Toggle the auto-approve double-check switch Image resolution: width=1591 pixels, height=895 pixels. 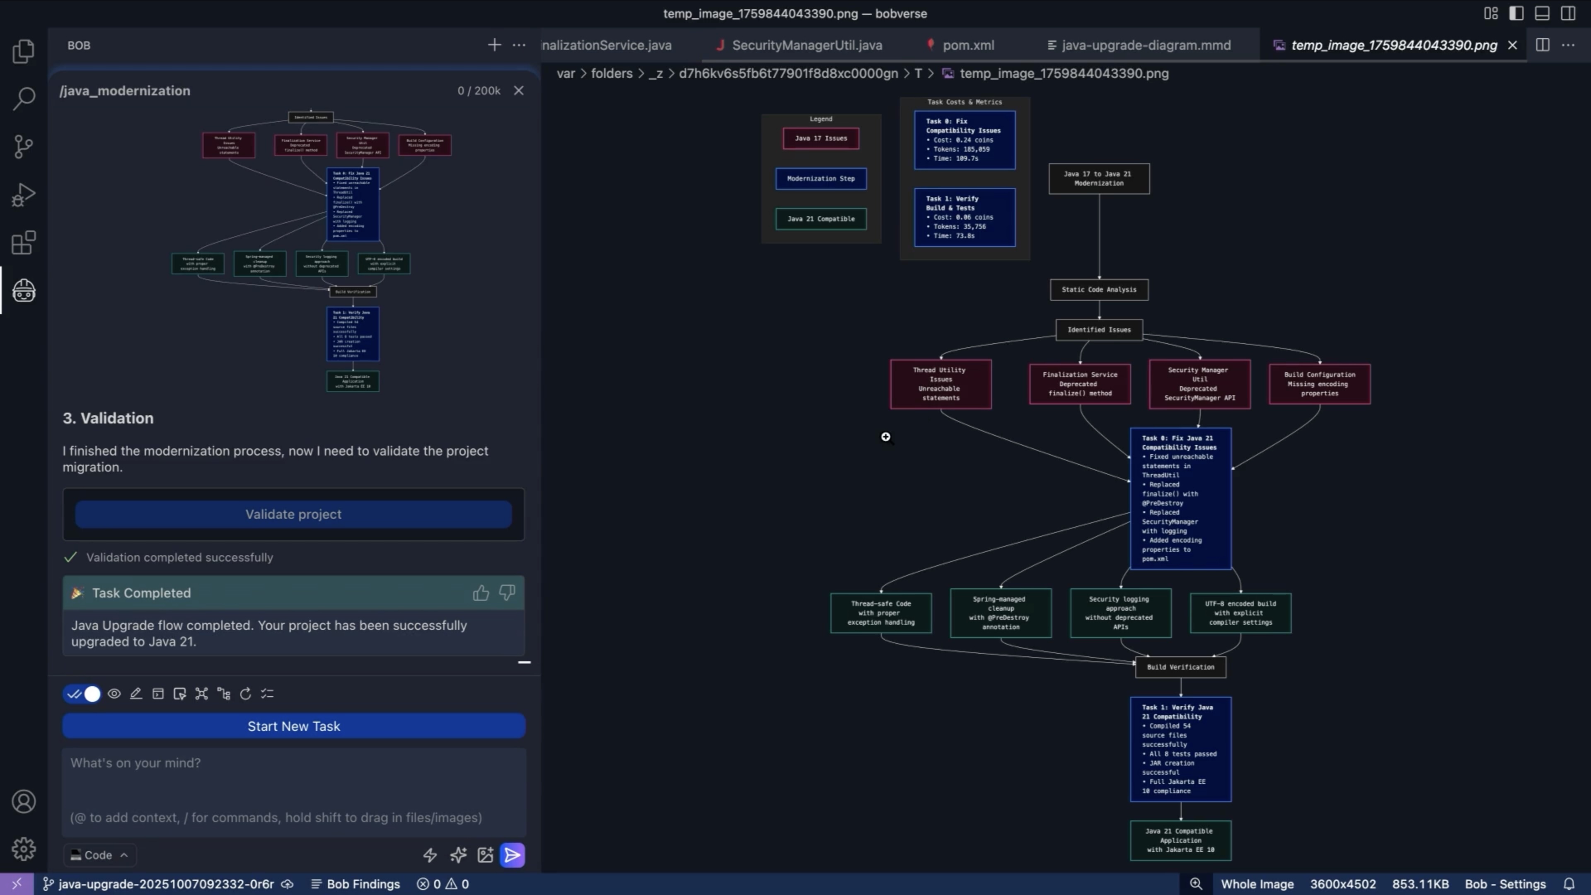point(82,694)
